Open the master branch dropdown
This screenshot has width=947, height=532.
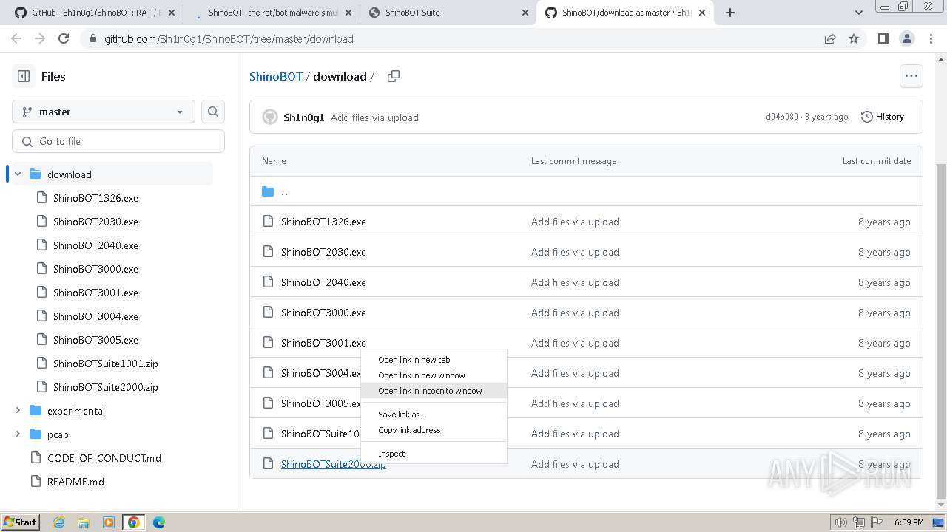click(x=104, y=112)
